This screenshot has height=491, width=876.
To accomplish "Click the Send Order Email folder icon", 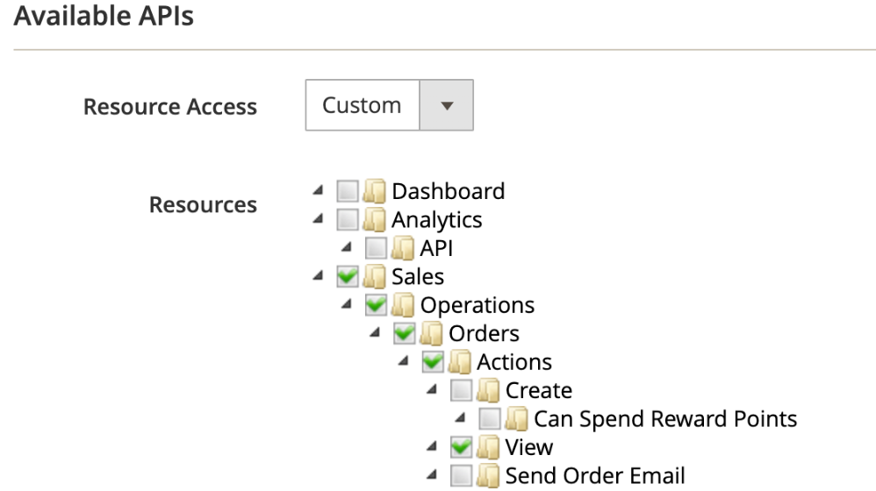I will point(488,476).
